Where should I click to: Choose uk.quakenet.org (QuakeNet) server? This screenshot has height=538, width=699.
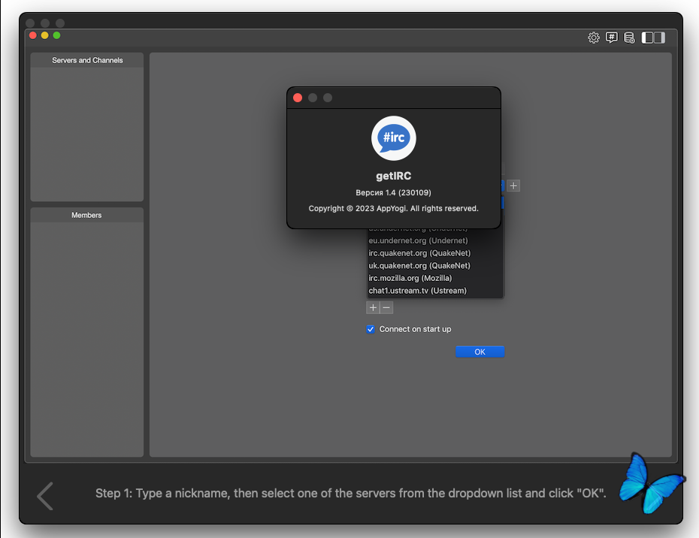tap(419, 265)
